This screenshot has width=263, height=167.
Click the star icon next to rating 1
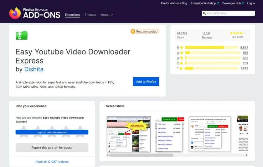click(181, 68)
